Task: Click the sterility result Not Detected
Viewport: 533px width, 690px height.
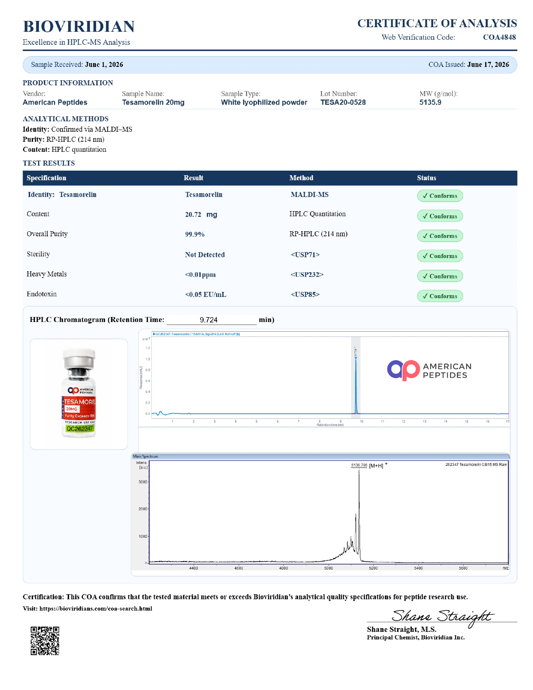Action: point(205,255)
